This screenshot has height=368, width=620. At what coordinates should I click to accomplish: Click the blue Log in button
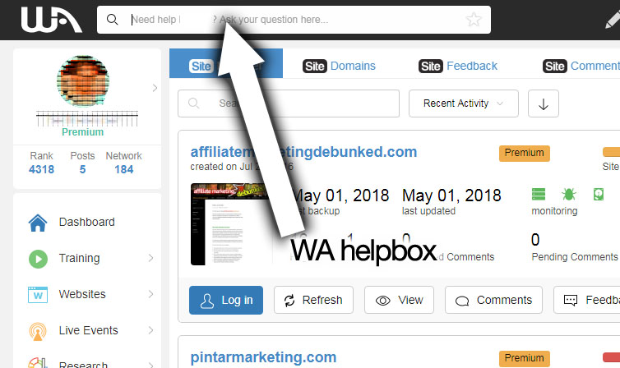click(x=226, y=300)
